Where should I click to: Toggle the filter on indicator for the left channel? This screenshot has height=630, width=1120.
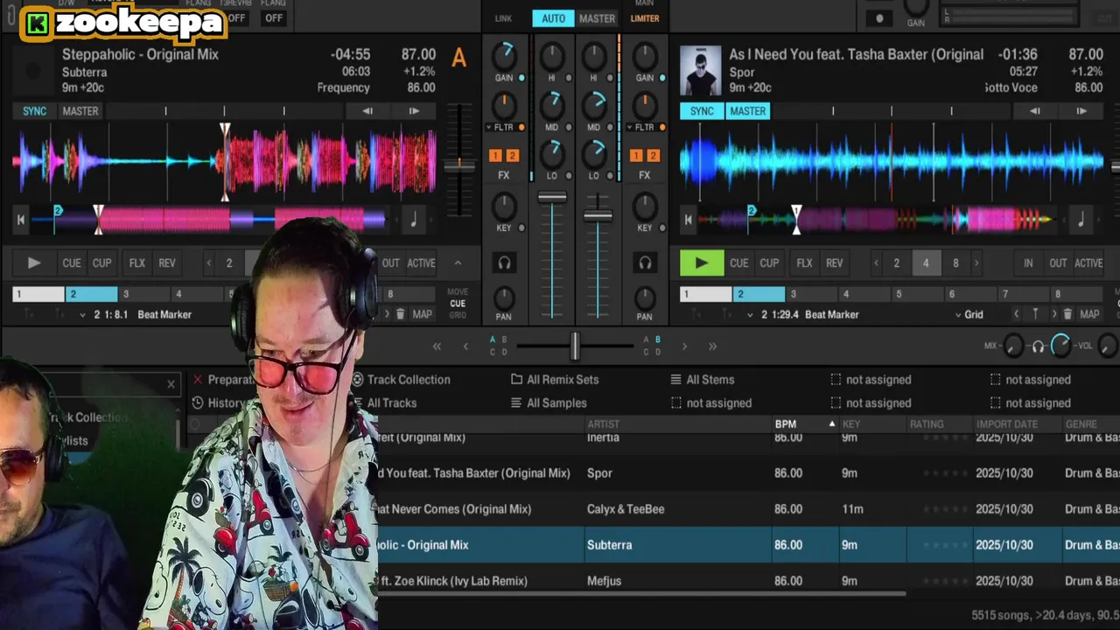coord(522,128)
